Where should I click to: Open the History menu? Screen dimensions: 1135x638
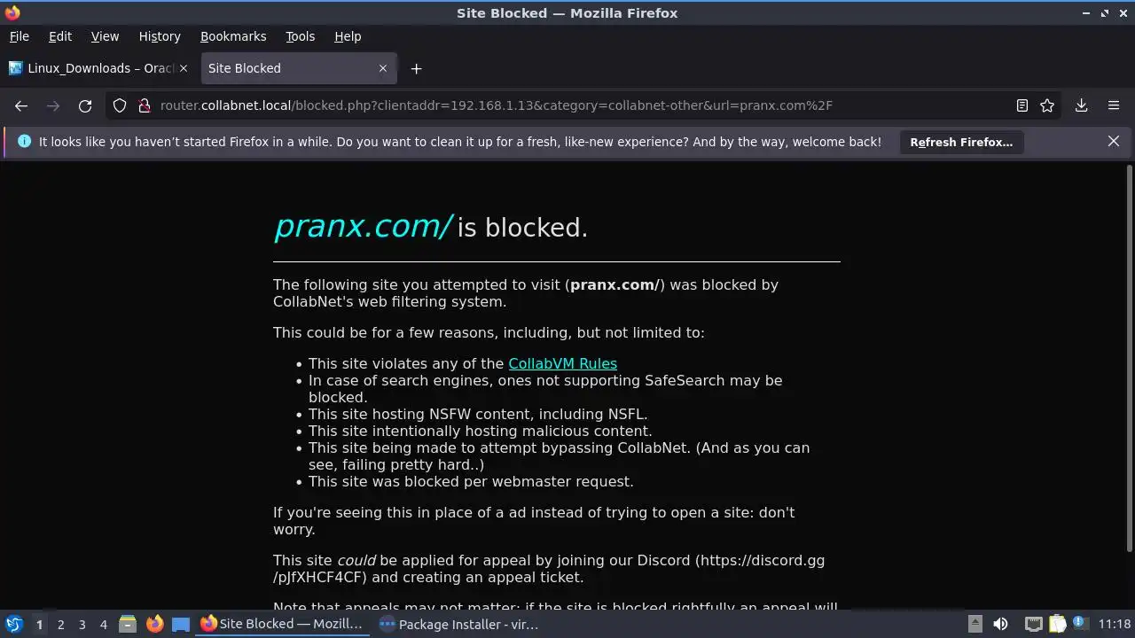click(x=160, y=36)
